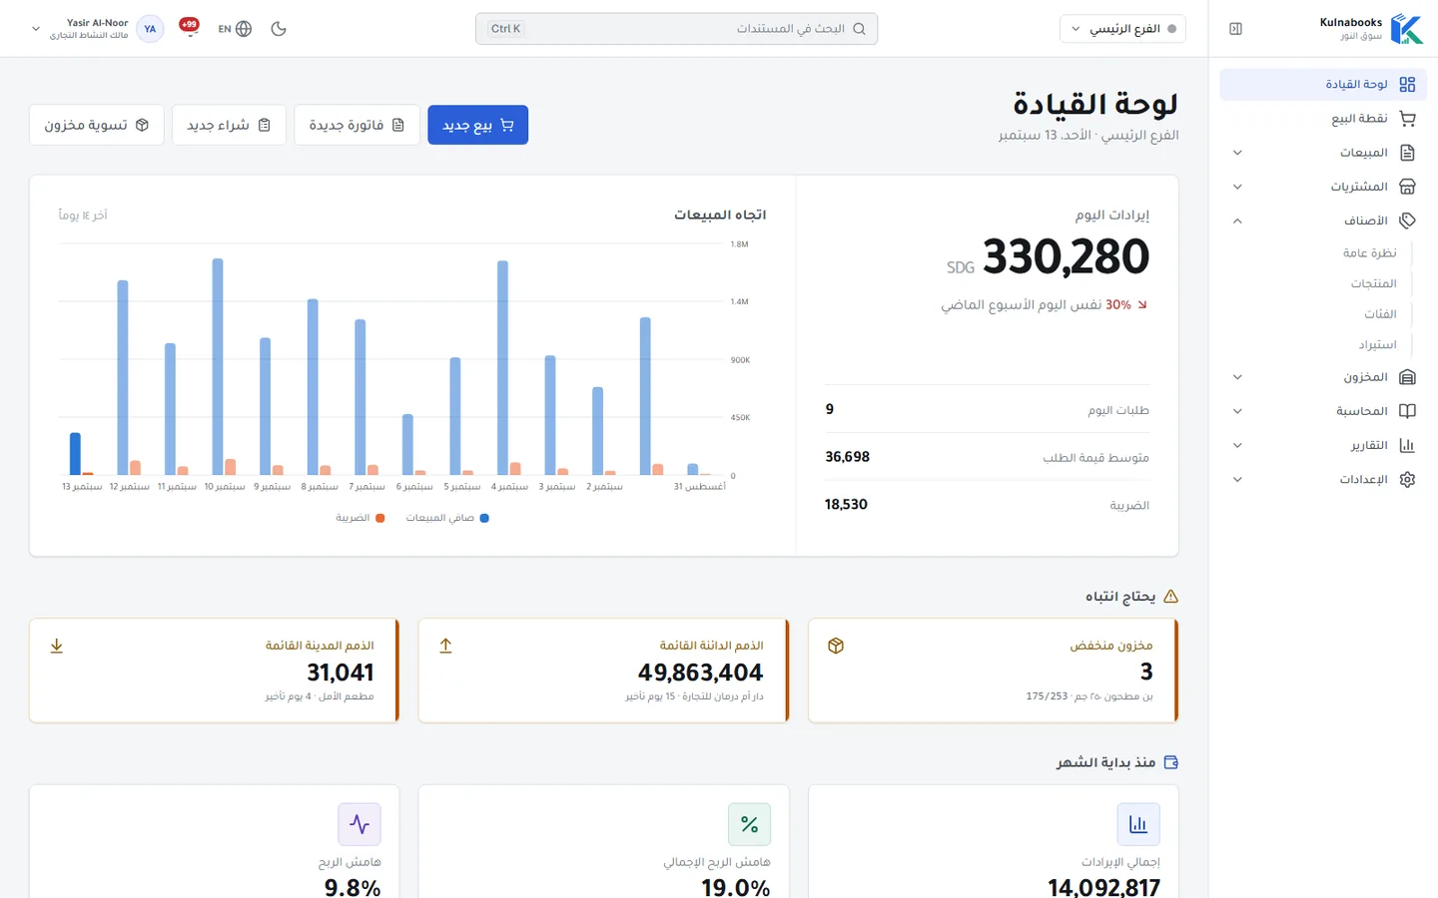This screenshot has width=1438, height=898.
Task: Focus the البحث في المستندات search field
Action: (676, 29)
